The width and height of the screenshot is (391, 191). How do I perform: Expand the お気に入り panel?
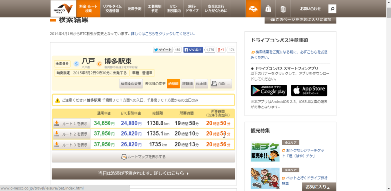[319, 187]
